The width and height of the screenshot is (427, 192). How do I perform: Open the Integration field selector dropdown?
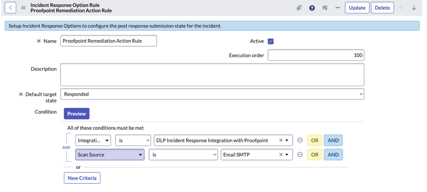[x=93, y=140]
